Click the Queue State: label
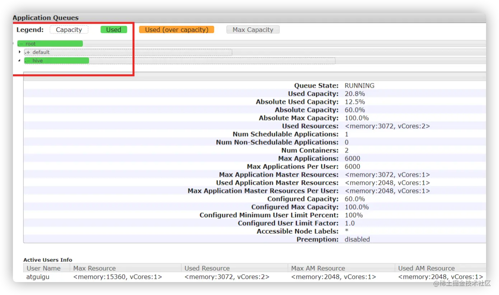The height and width of the screenshot is (295, 499). (316, 86)
